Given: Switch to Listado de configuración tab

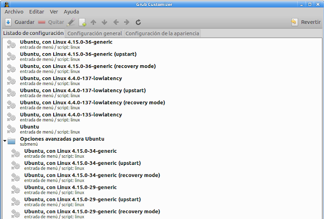Looking at the screenshot, I should tap(33, 33).
